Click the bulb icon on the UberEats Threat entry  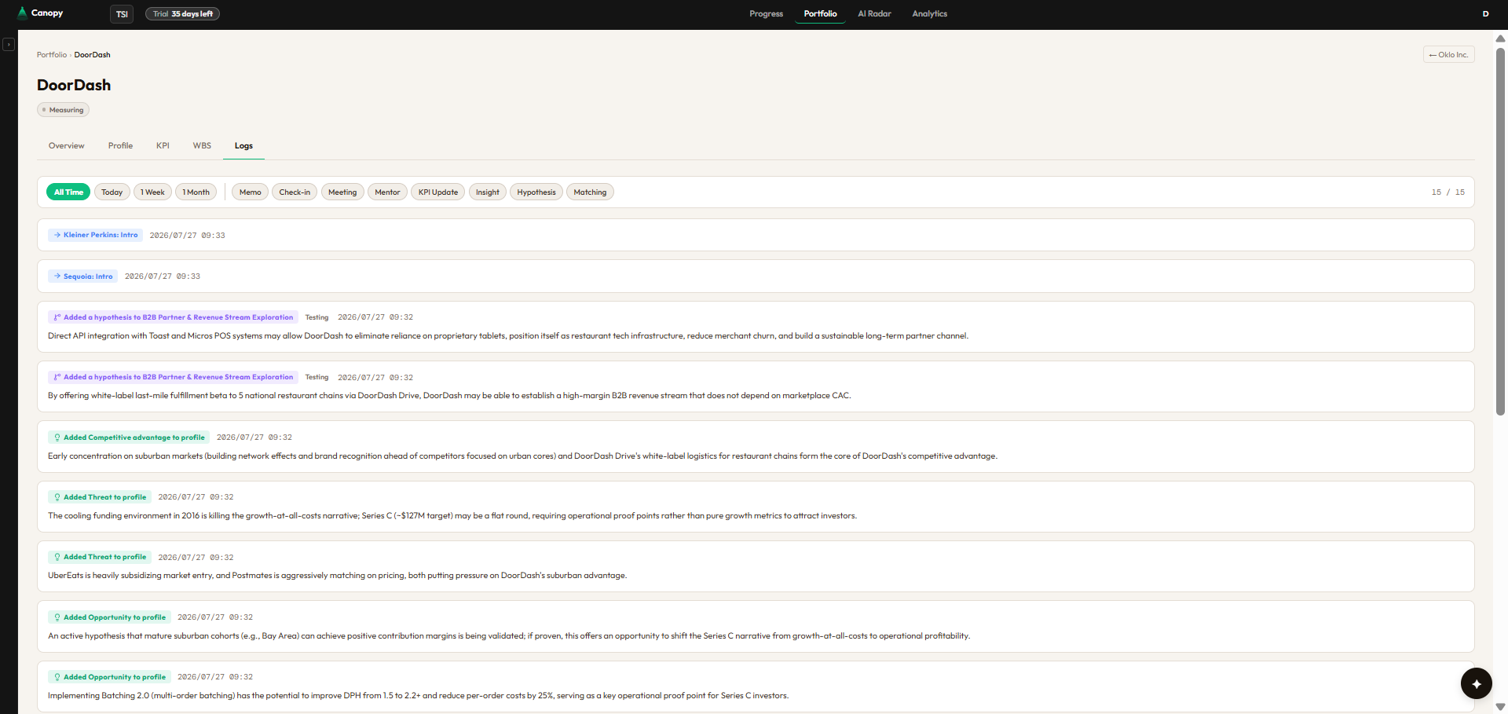tap(57, 557)
